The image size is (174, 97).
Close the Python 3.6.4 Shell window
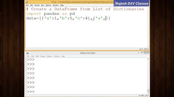(147, 53)
